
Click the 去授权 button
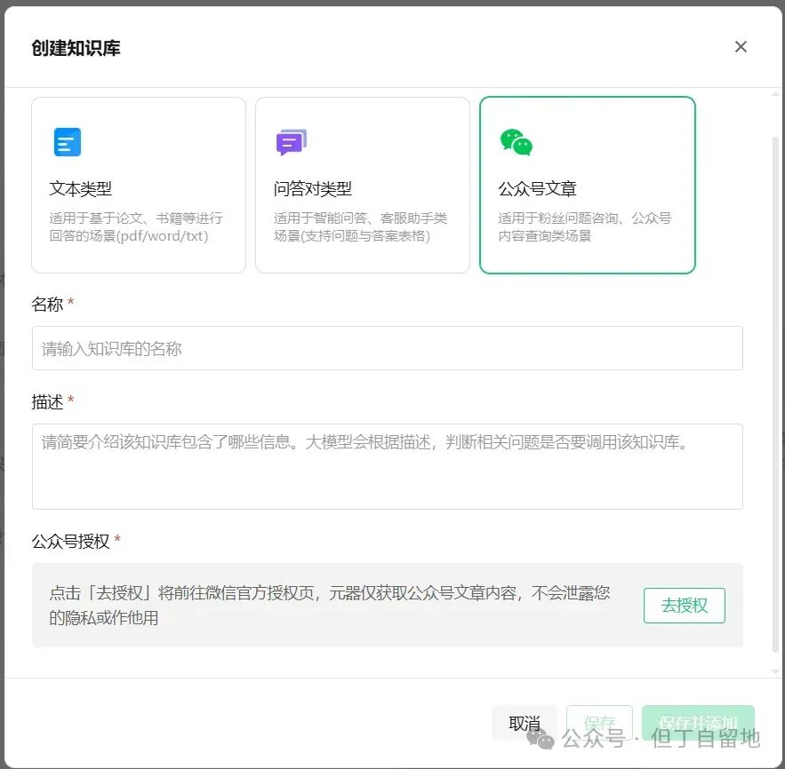(x=684, y=606)
